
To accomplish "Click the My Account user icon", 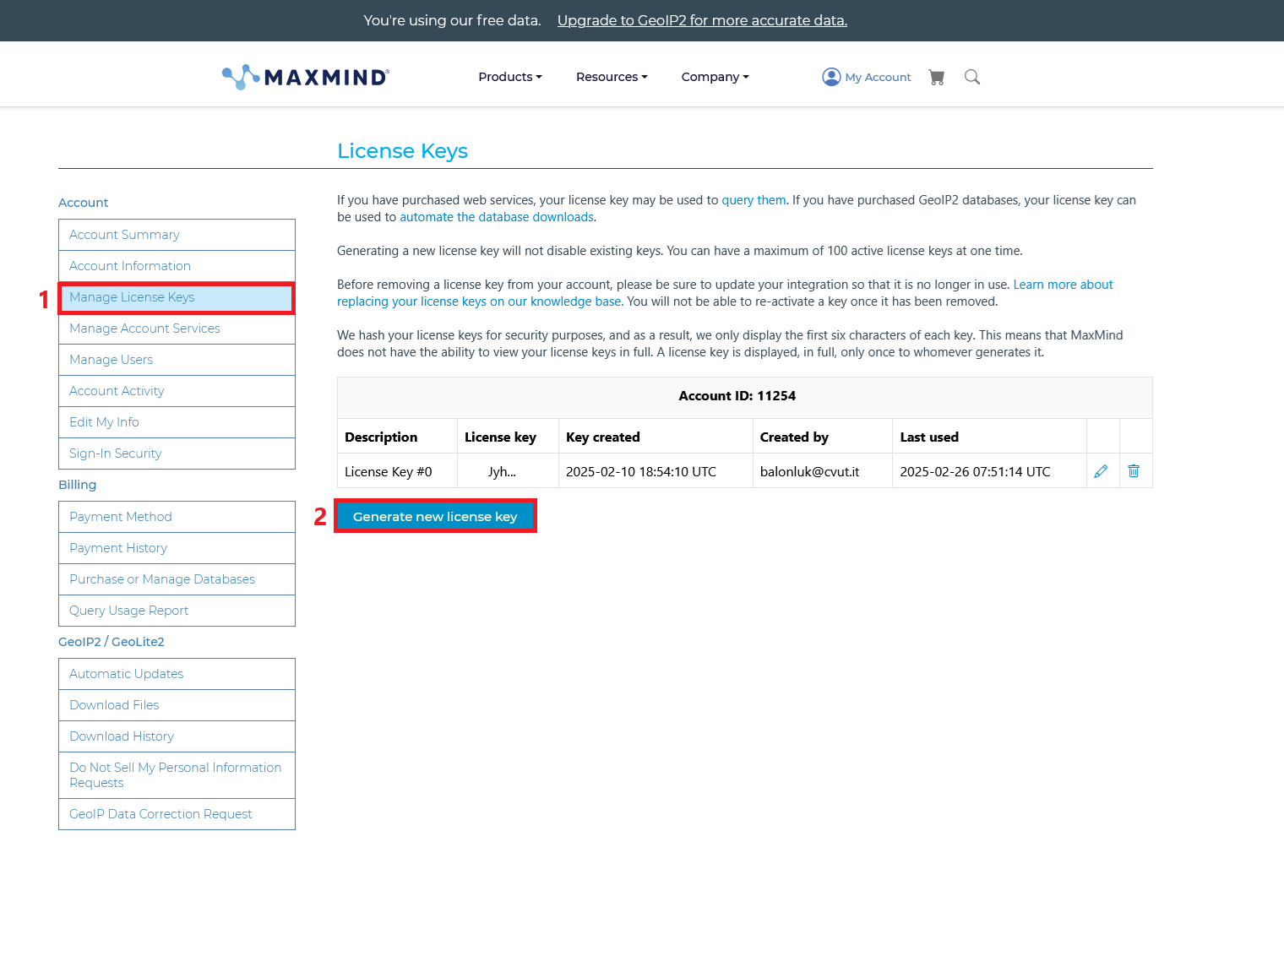I will point(831,77).
